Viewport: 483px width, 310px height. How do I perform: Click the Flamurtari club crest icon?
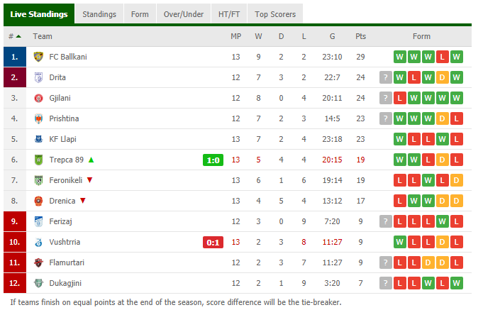click(39, 262)
